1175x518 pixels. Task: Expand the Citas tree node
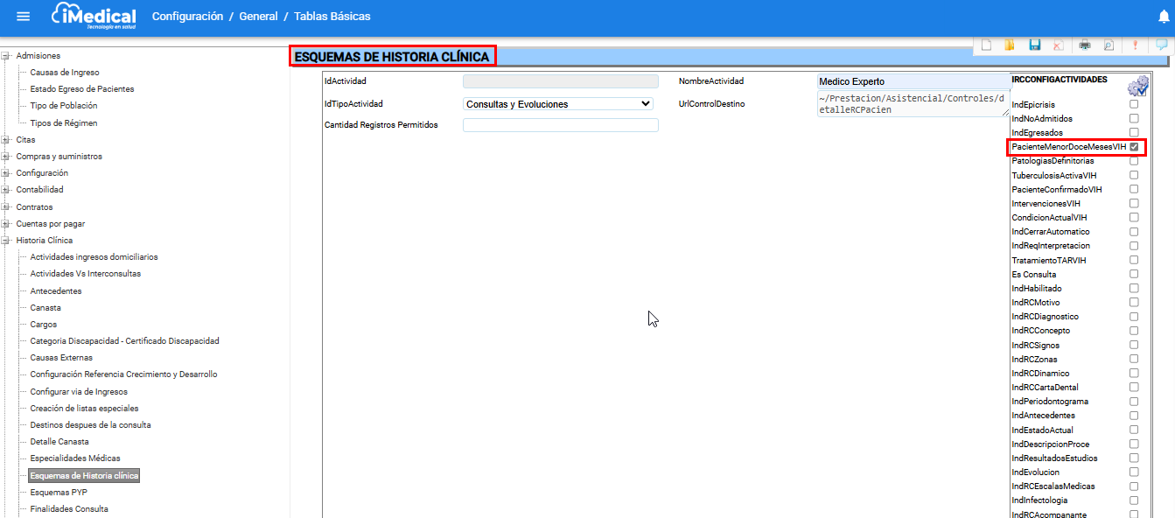pos(6,140)
